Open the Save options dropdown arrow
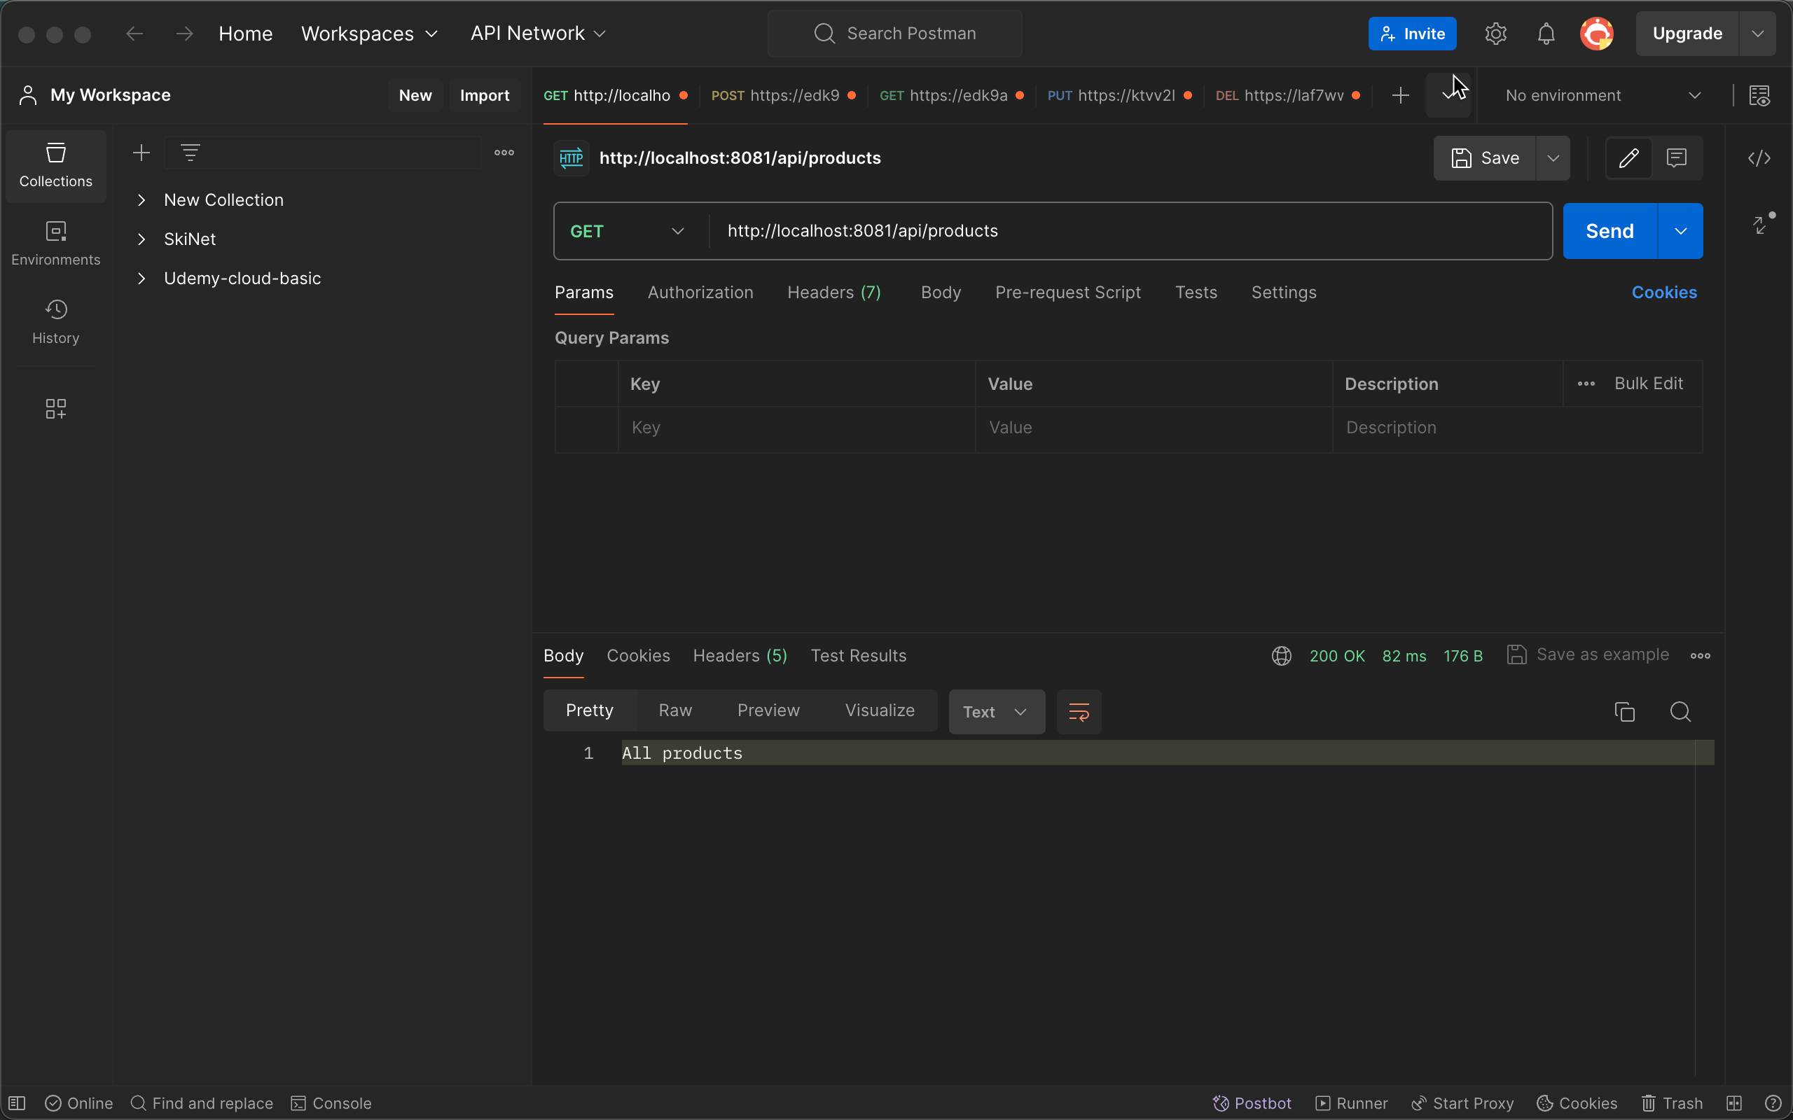Image resolution: width=1793 pixels, height=1120 pixels. [x=1553, y=157]
